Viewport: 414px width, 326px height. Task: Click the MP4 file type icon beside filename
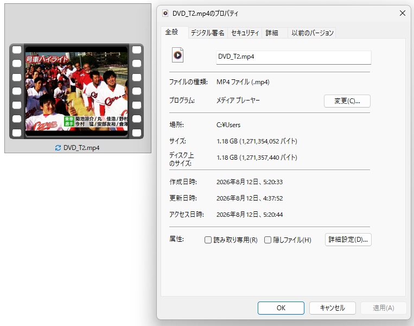177,55
